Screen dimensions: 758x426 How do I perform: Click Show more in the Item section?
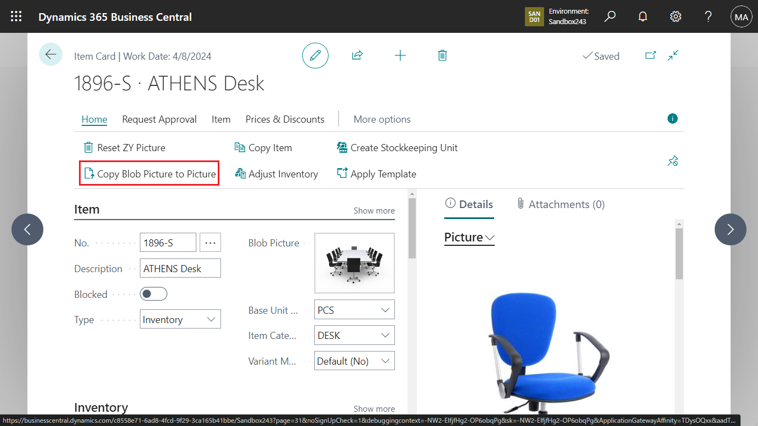click(x=374, y=210)
